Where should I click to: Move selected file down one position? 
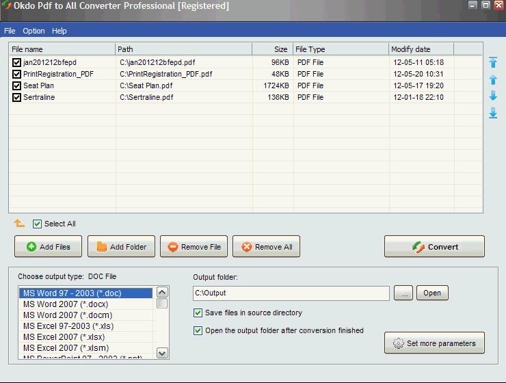pyautogui.click(x=493, y=96)
